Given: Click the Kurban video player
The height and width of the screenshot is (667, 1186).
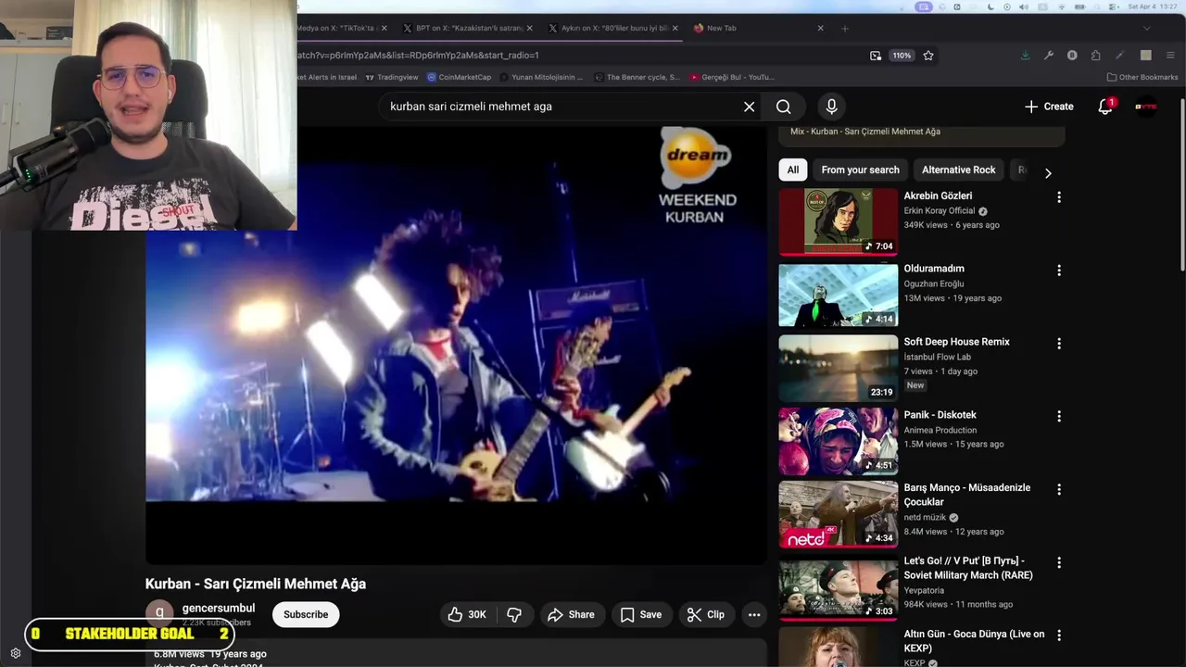Looking at the screenshot, I should 456,345.
